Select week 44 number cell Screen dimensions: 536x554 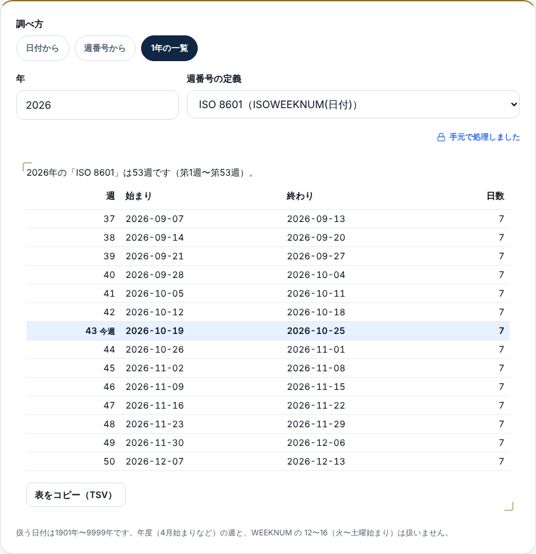click(110, 349)
